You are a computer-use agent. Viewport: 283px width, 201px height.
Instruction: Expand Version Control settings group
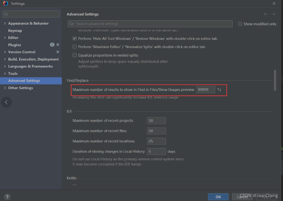pos(5,52)
